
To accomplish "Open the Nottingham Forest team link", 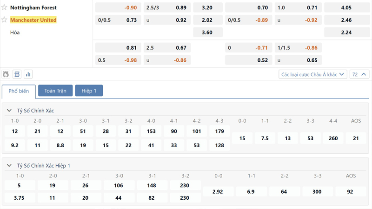I will [x=33, y=7].
